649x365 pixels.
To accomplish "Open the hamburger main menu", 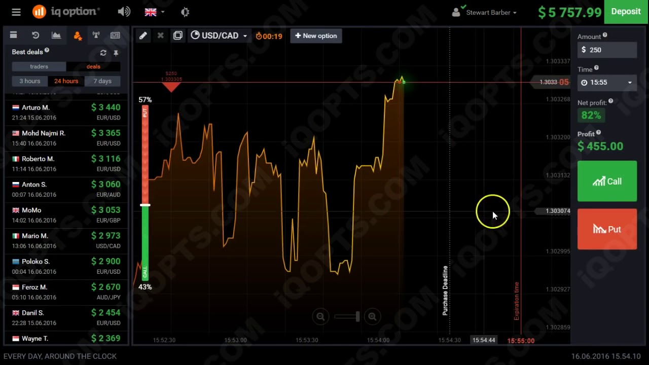I will 16,12.
